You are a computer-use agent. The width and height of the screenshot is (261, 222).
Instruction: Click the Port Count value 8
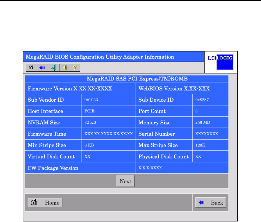[196, 111]
